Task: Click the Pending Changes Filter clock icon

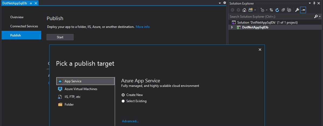Action: [x=262, y=10]
